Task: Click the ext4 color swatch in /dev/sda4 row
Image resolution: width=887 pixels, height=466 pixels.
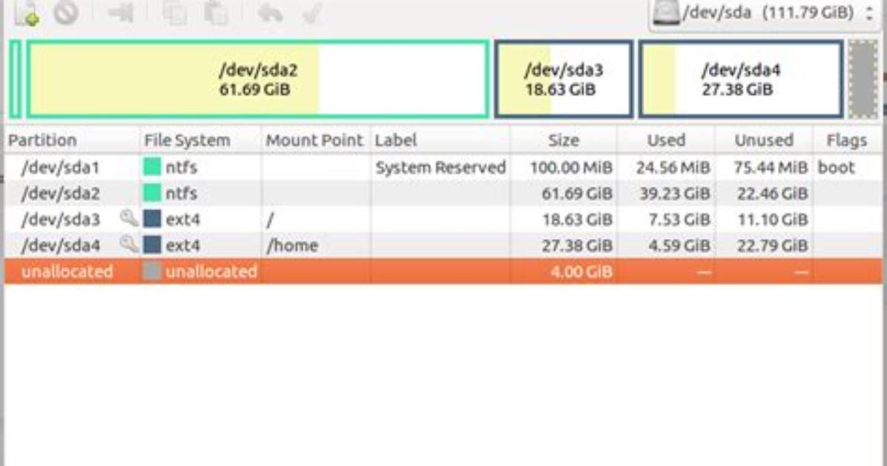Action: pos(151,245)
